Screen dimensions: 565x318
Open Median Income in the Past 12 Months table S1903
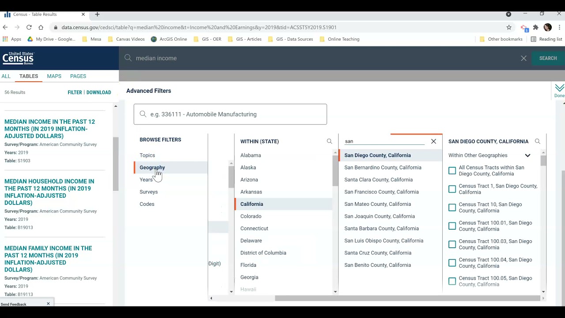(x=49, y=129)
